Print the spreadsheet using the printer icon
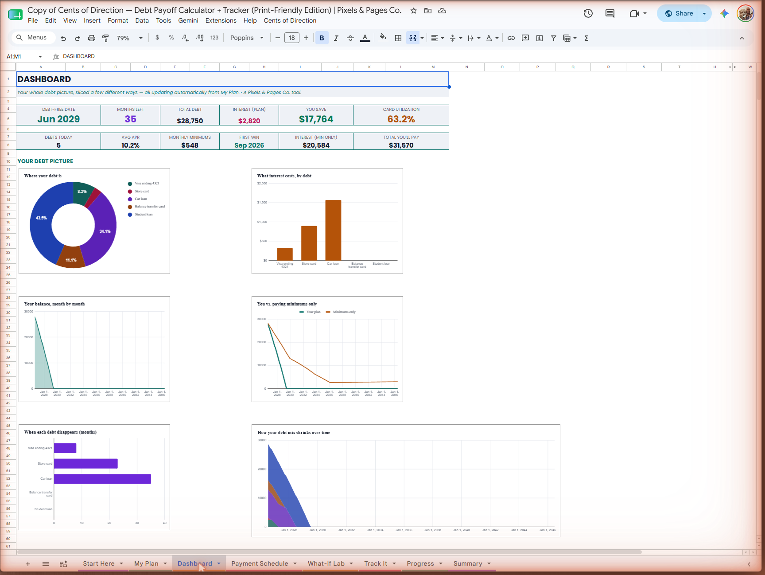Viewport: 765px width, 575px height. point(92,38)
